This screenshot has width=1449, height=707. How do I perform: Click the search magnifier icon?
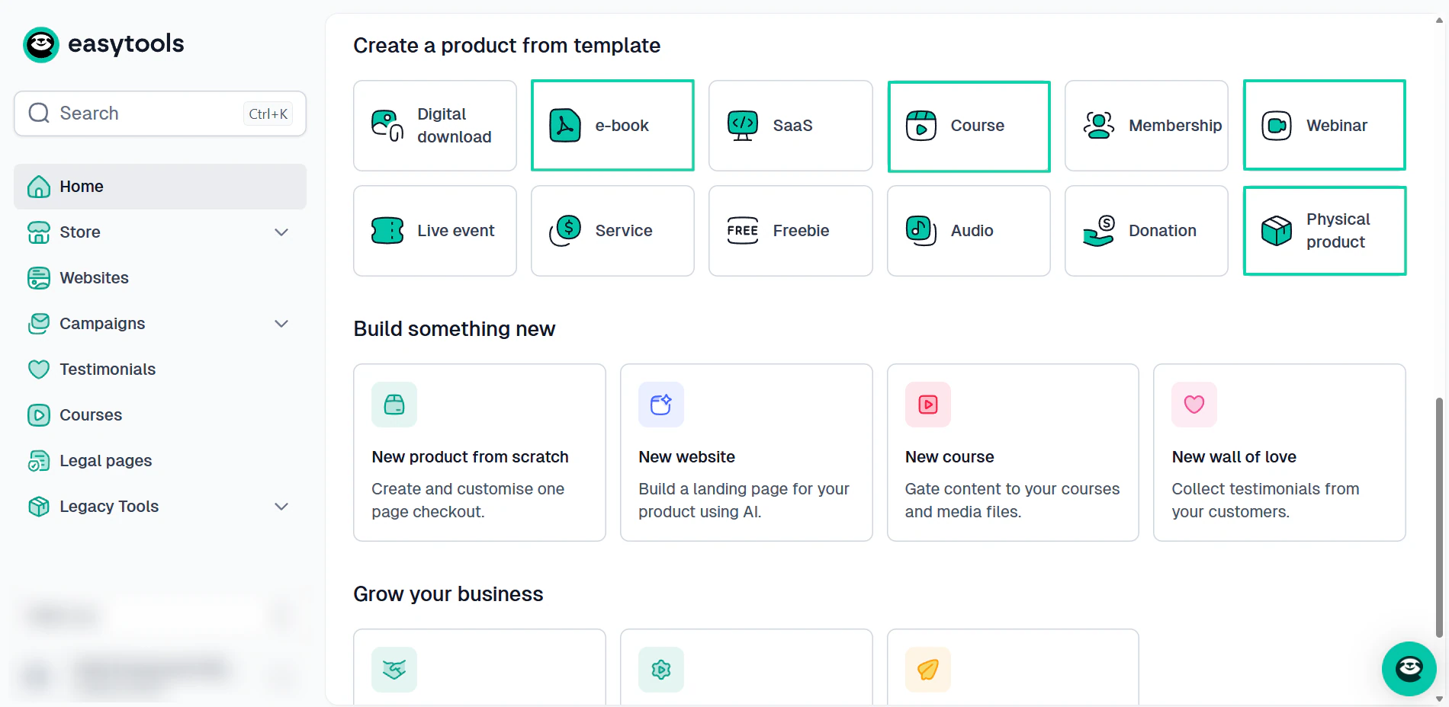[x=39, y=114]
